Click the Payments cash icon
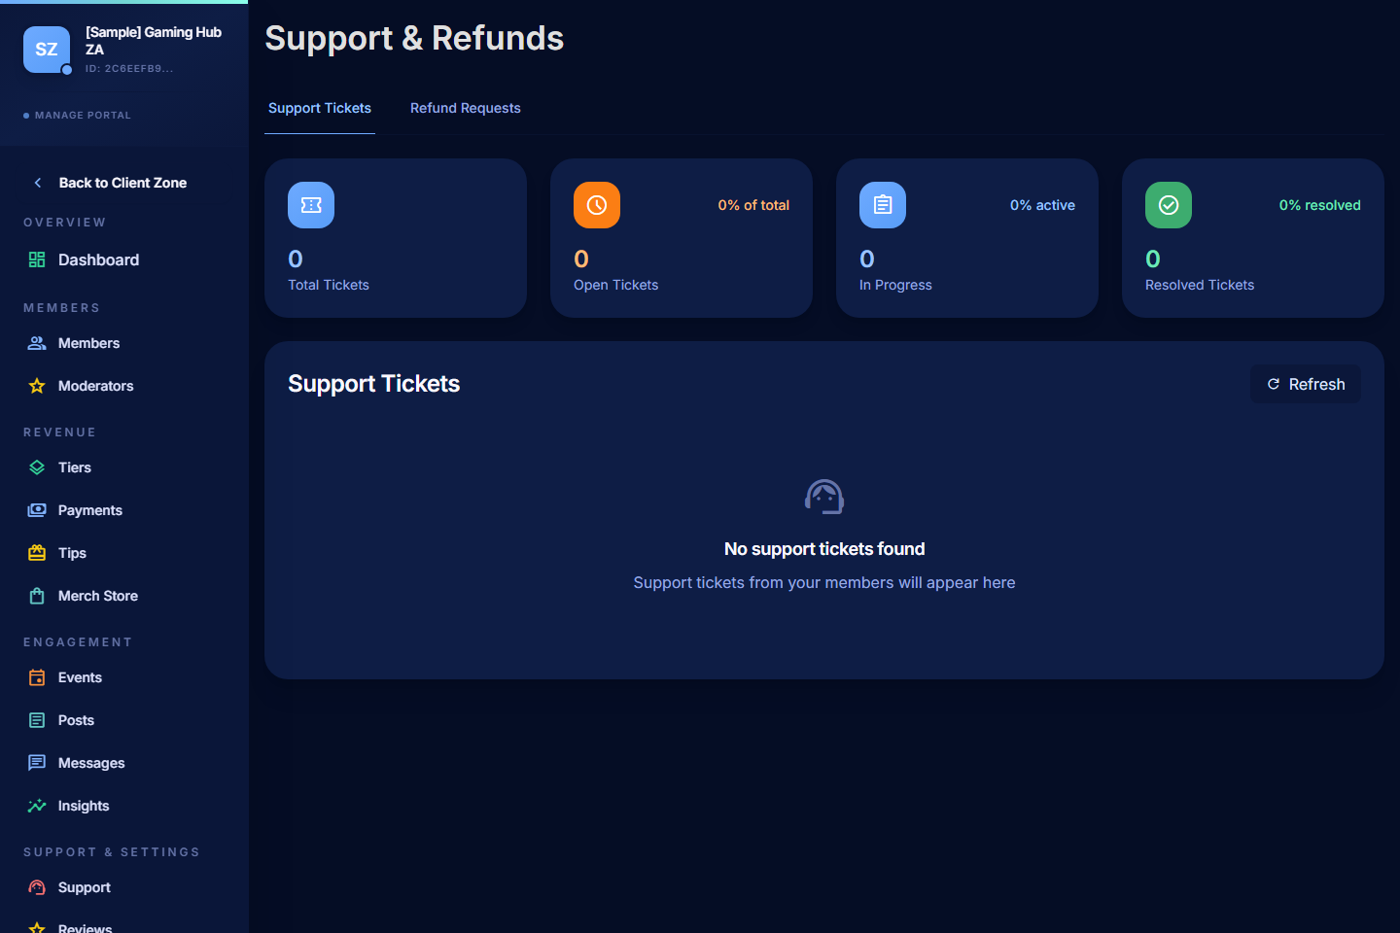The height and width of the screenshot is (933, 1400). pos(37,510)
